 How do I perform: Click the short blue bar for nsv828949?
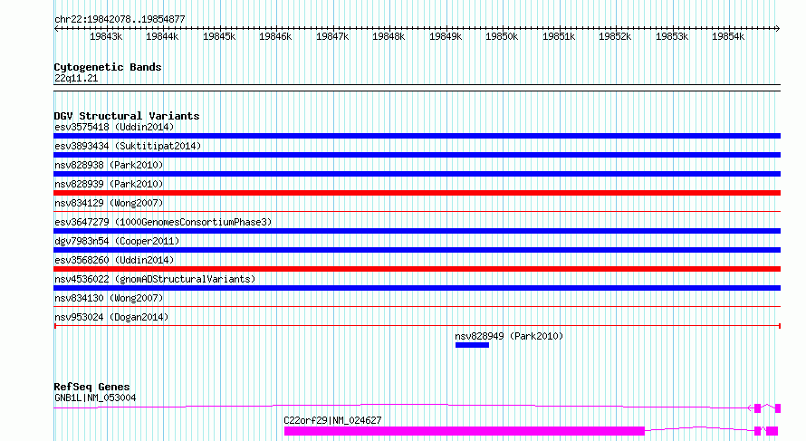pyautogui.click(x=472, y=345)
